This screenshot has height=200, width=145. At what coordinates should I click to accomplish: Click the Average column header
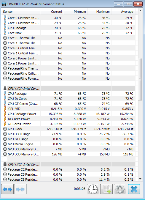[x=123, y=12]
